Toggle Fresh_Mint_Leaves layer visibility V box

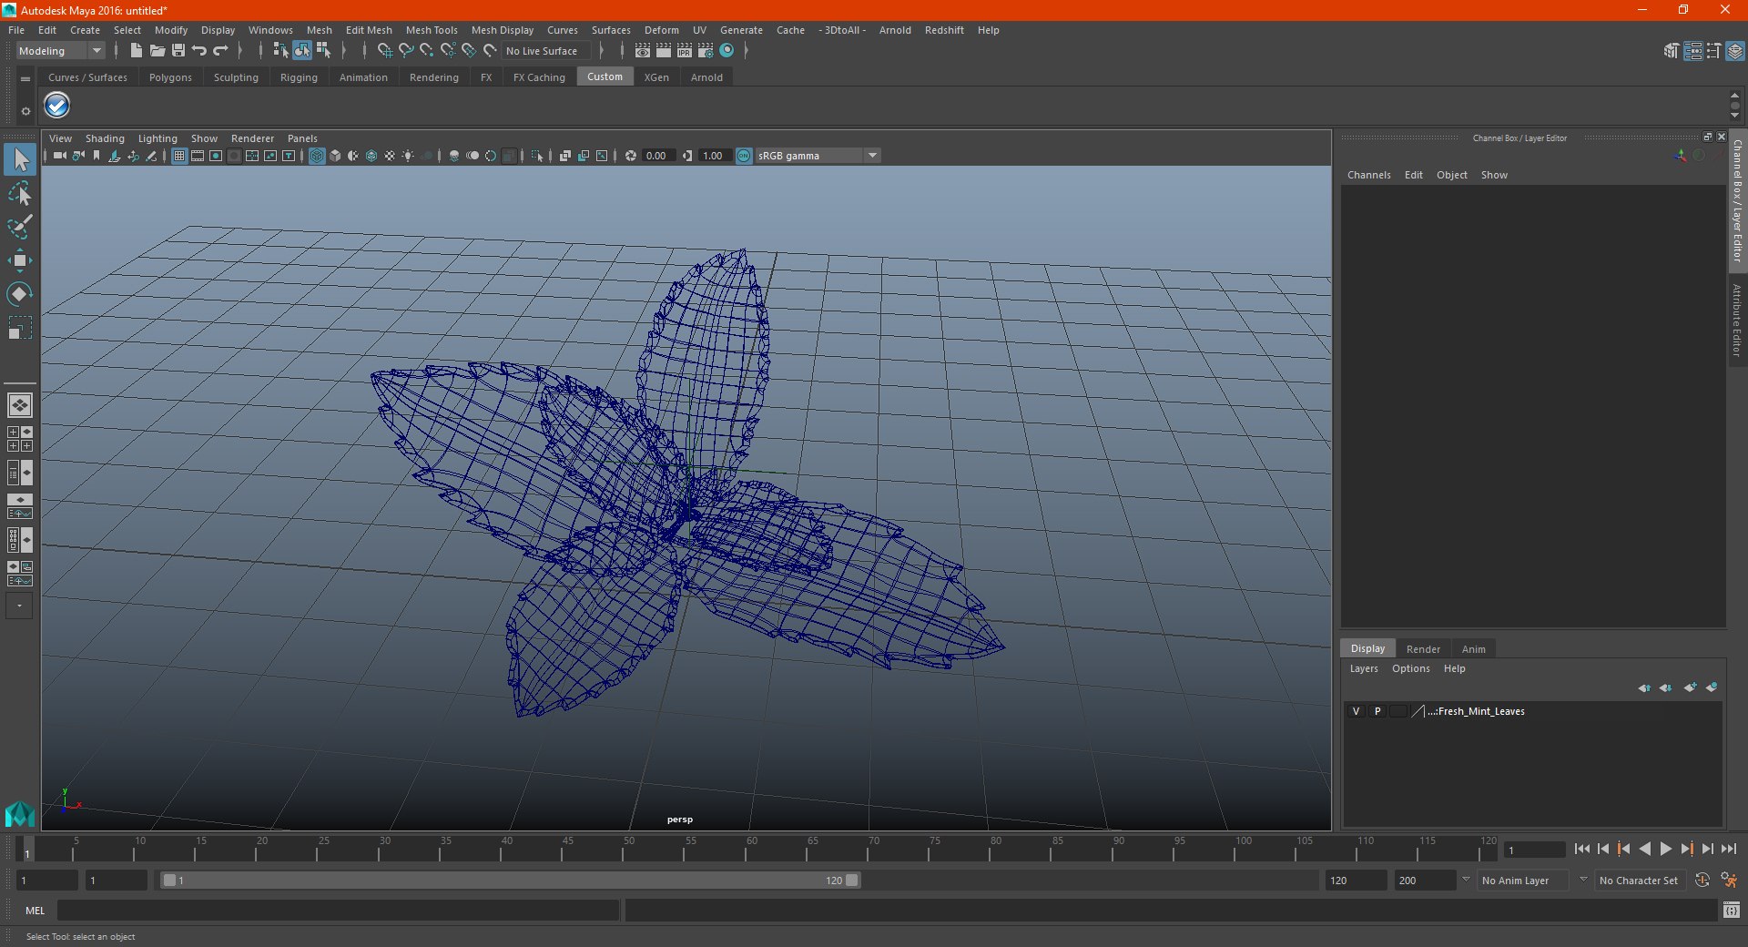coord(1356,711)
